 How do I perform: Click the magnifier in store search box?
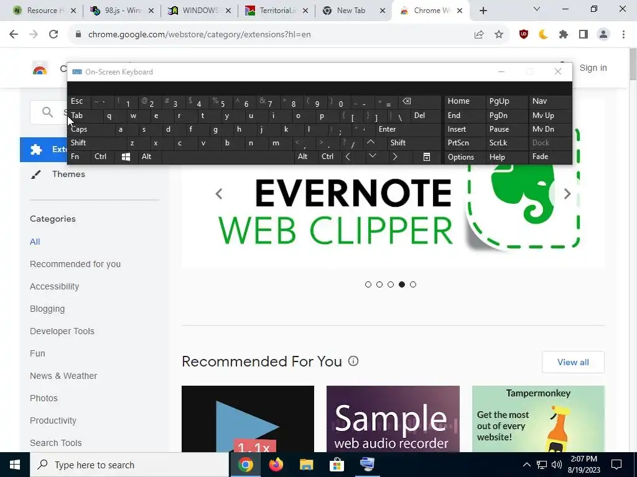pos(47,112)
